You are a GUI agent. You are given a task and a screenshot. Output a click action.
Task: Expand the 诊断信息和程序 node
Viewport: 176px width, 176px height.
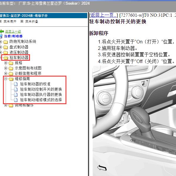coord(6,73)
